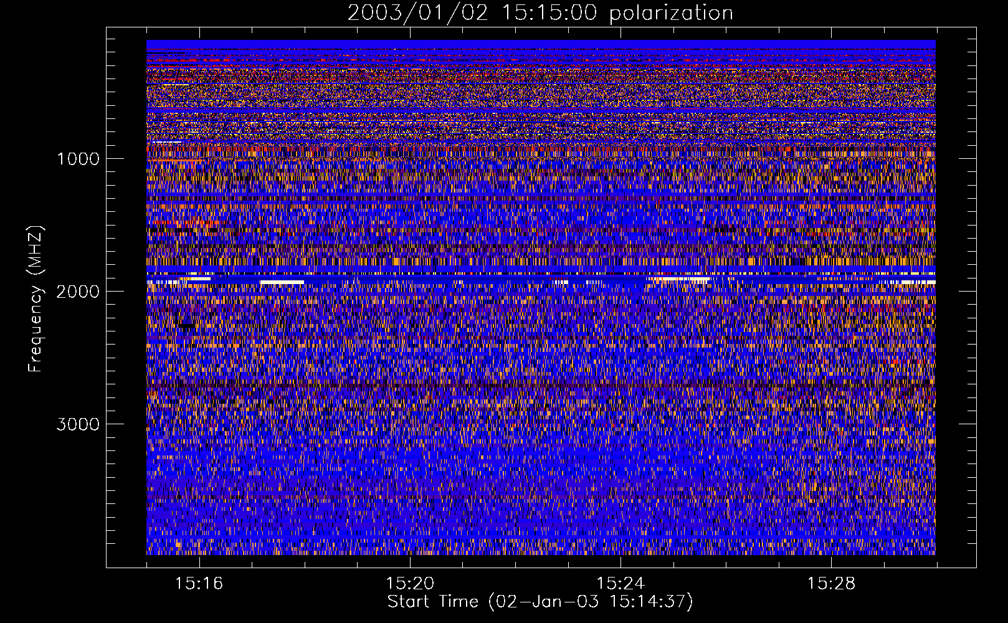This screenshot has width=1008, height=623.
Task: Click the 15:24 time tick label
Action: pyautogui.click(x=620, y=584)
